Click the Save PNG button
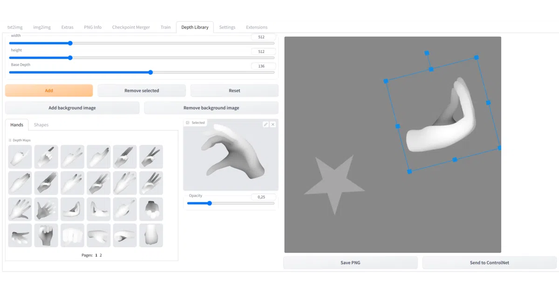The height and width of the screenshot is (293, 559). [350, 263]
